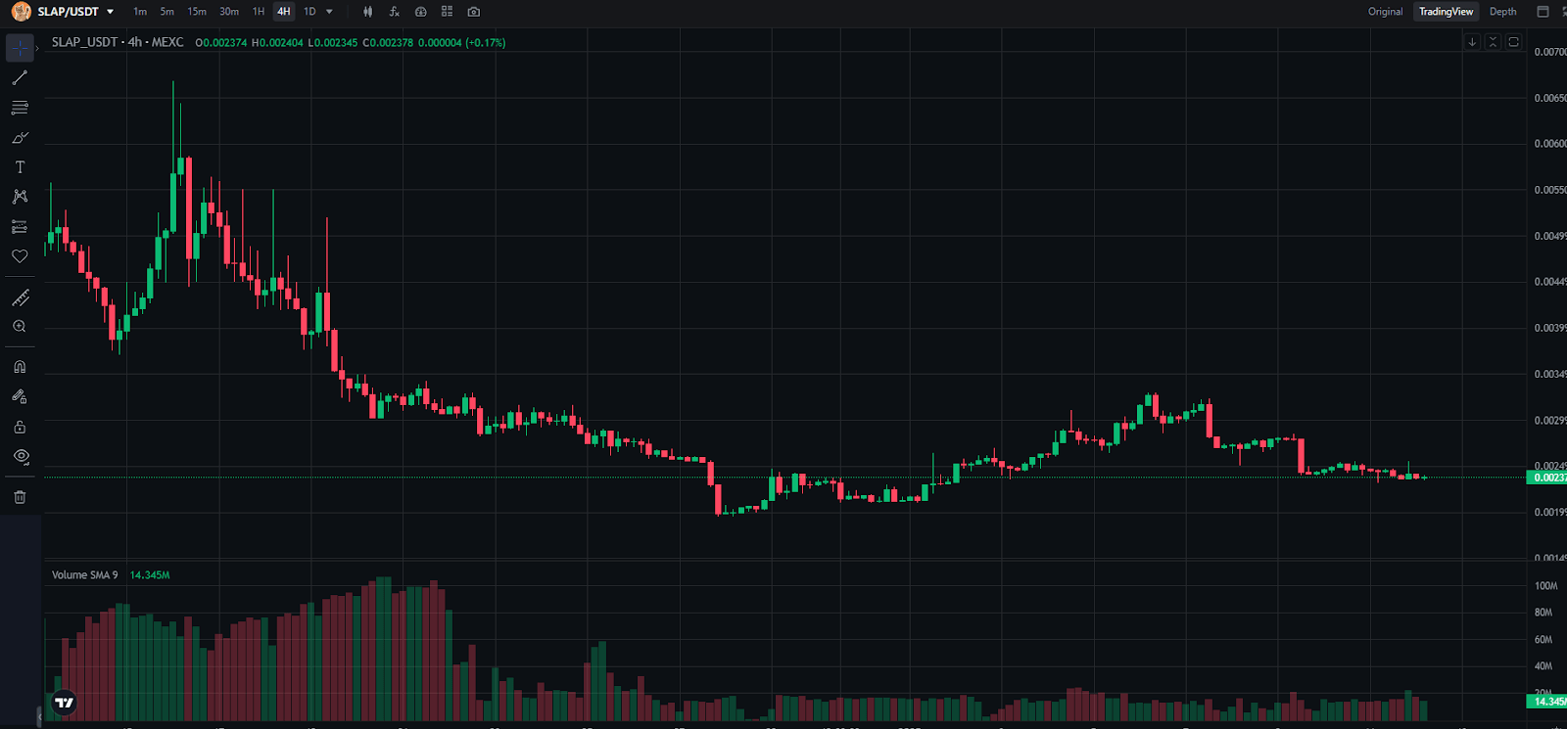Viewport: 1567px width, 729px height.
Task: Toggle drawings visibility with the eye icon
Action: coord(20,457)
